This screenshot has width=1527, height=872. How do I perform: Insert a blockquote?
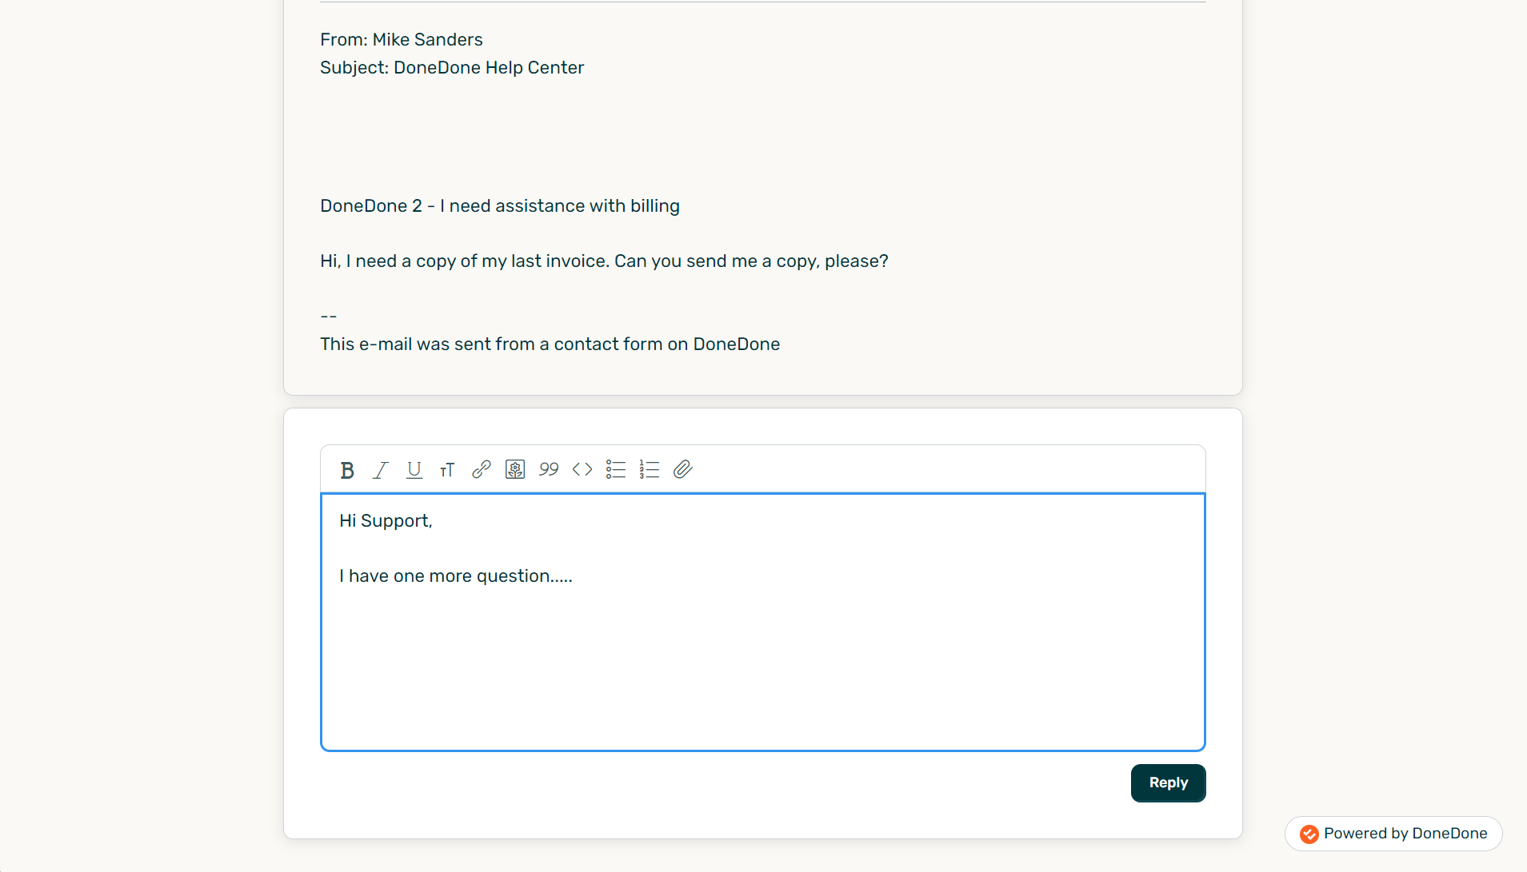tap(549, 470)
